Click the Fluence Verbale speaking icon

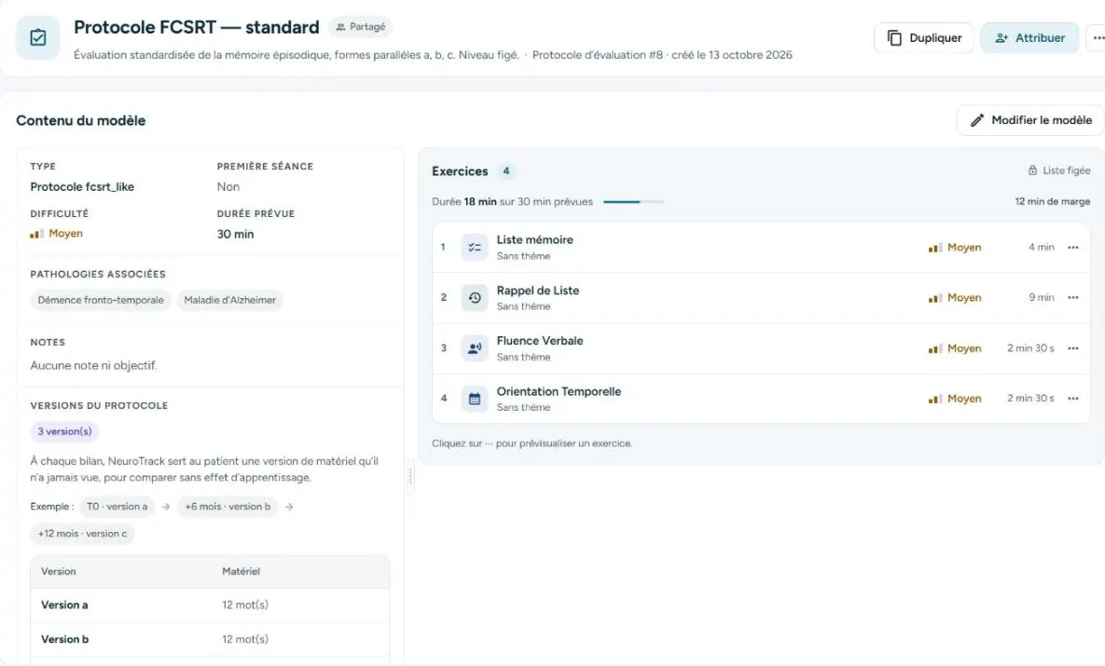pos(475,347)
